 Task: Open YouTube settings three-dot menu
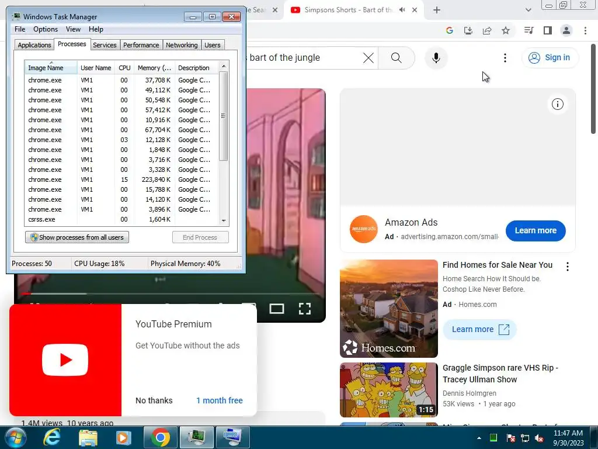tap(505, 58)
